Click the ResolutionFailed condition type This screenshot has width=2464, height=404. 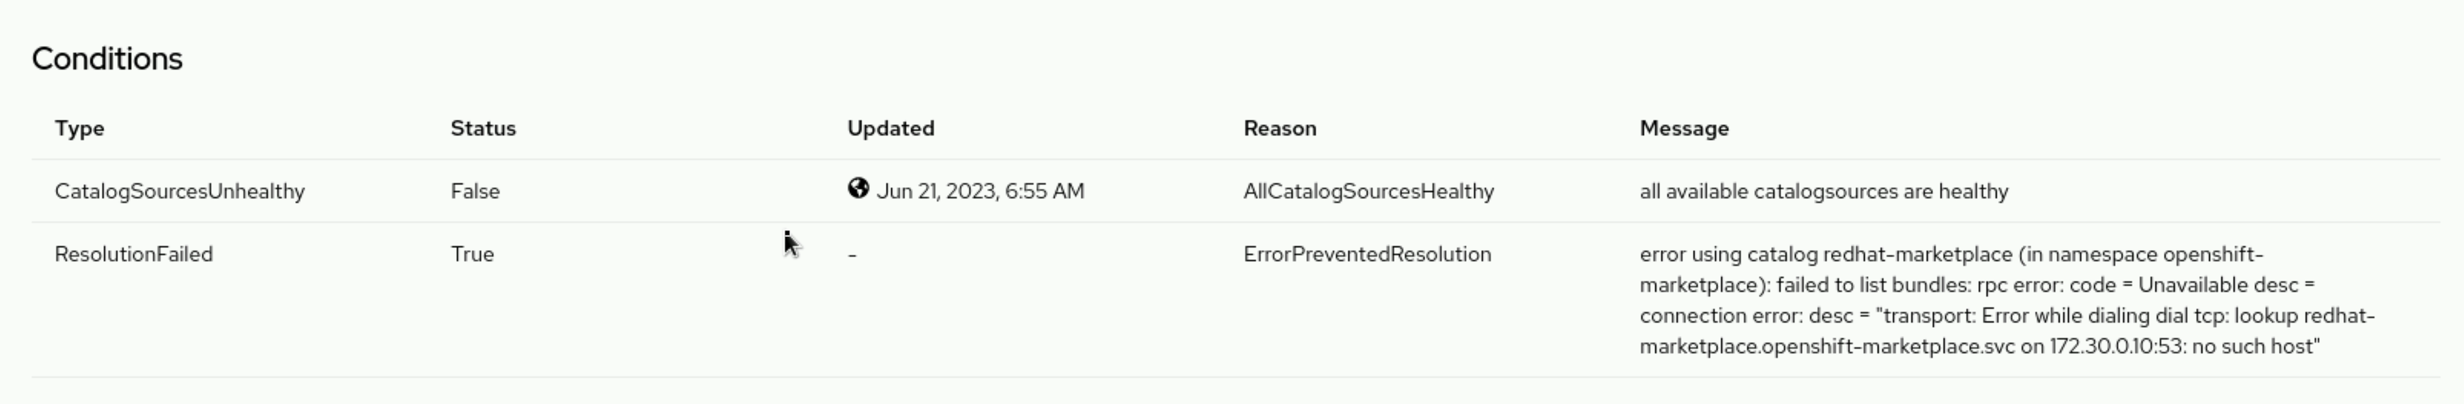click(134, 255)
